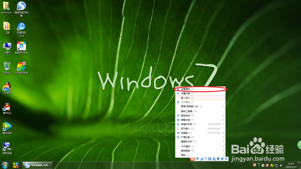This screenshot has height=169, width=301.
Task: Expand the 隐藏状态栏 submenu arrow
Action: click(223, 142)
